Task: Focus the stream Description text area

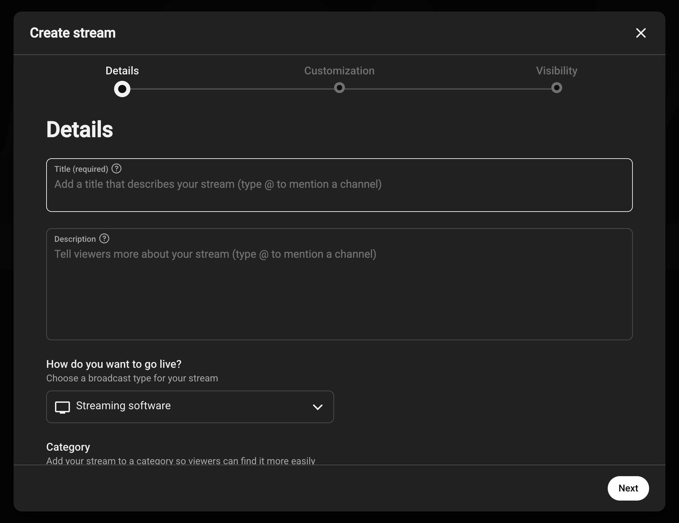Action: (339, 284)
